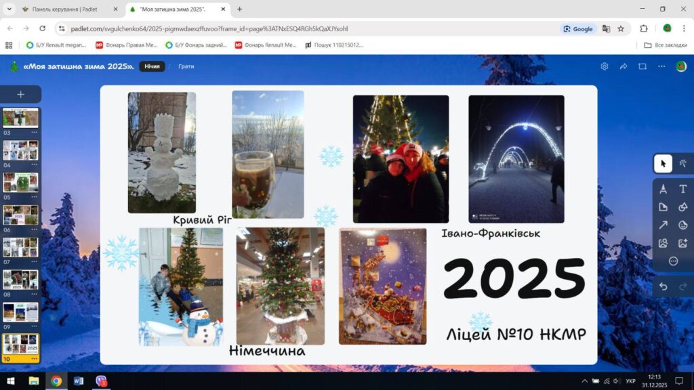Viewport: 694px width, 390px height.
Task: Open card 06 thumbnail
Action: point(20,215)
